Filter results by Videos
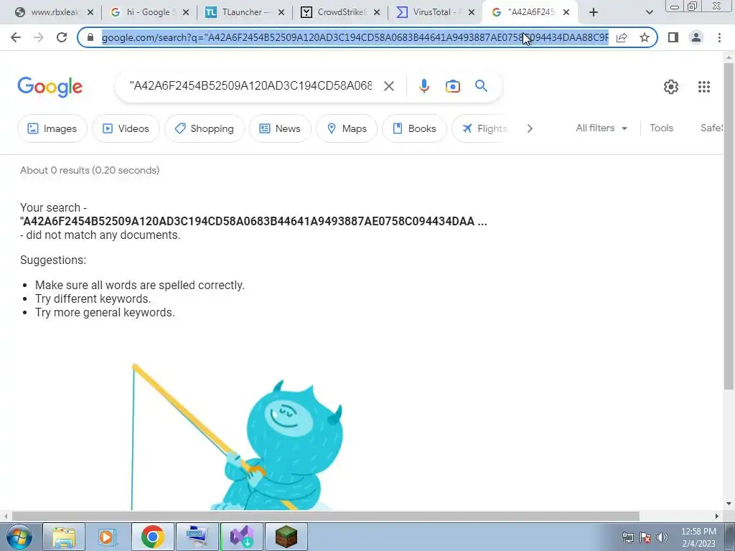 [126, 128]
